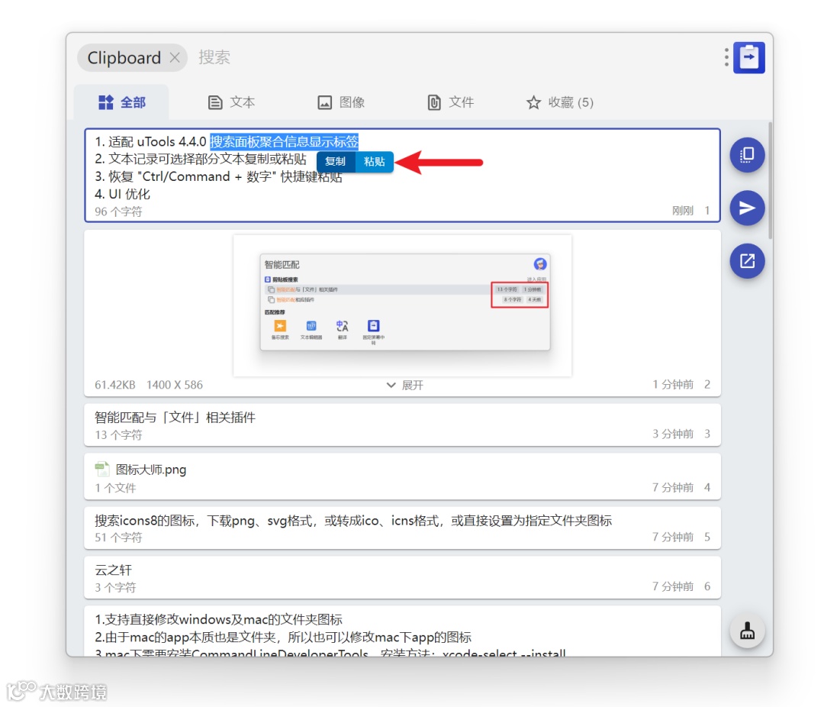Switch to the 图像 tab
Screen dimensions: 824x707
pyautogui.click(x=341, y=102)
